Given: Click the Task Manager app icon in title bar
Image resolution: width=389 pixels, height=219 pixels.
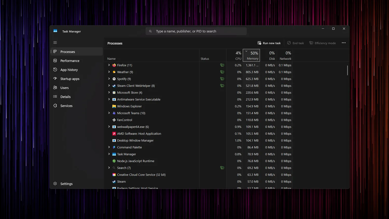Looking at the screenshot, I should [x=55, y=31].
